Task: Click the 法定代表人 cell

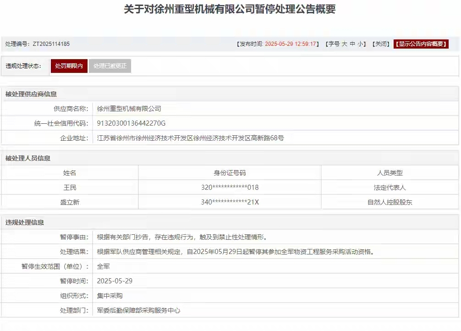Action: pyautogui.click(x=390, y=188)
